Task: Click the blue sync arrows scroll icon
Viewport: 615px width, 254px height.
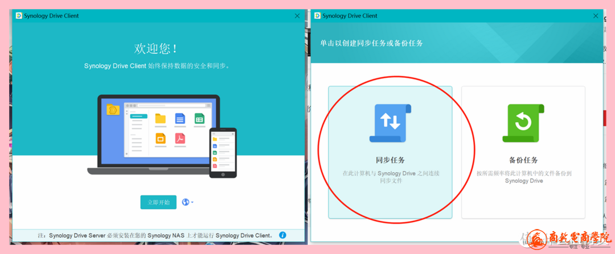Action: [390, 123]
